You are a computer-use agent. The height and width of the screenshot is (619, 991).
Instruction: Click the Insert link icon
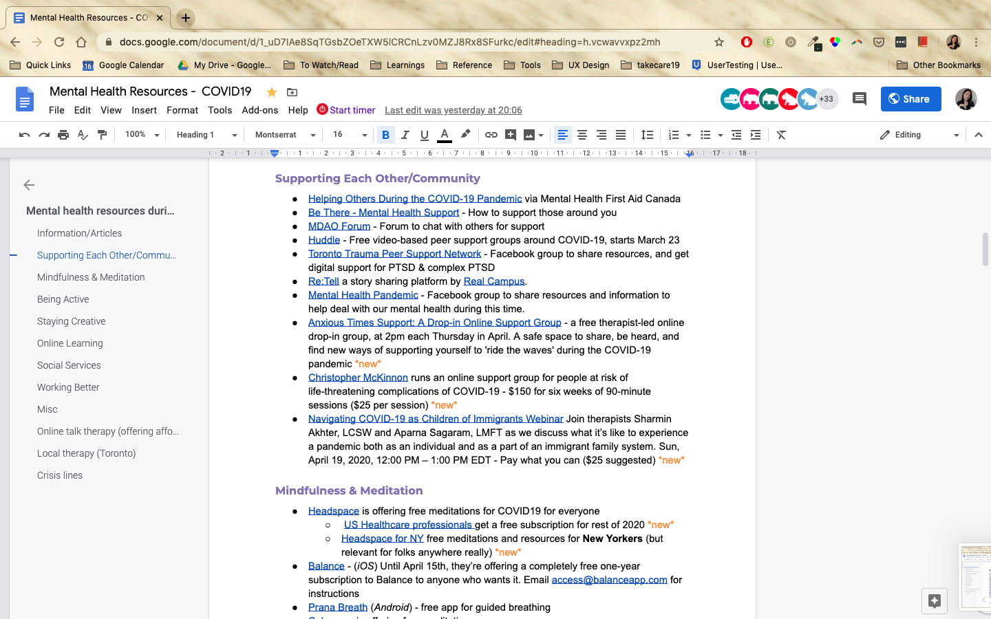[x=491, y=135]
